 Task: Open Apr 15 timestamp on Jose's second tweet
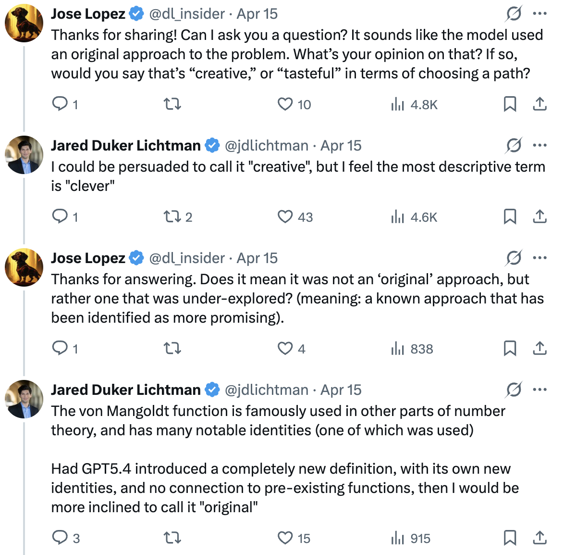(257, 258)
